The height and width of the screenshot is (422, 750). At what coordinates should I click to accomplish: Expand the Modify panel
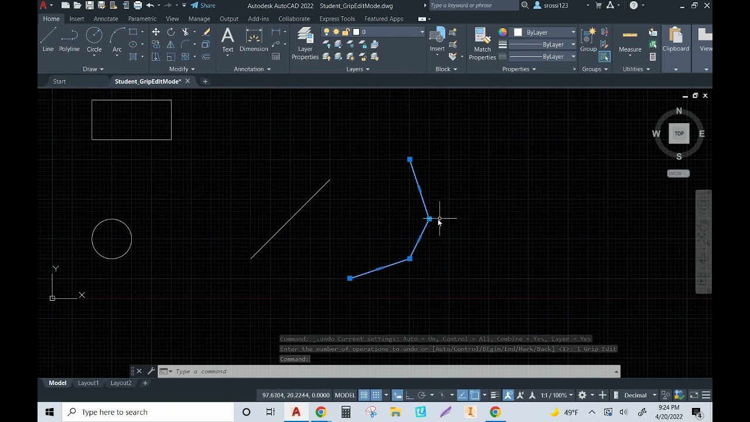[182, 69]
